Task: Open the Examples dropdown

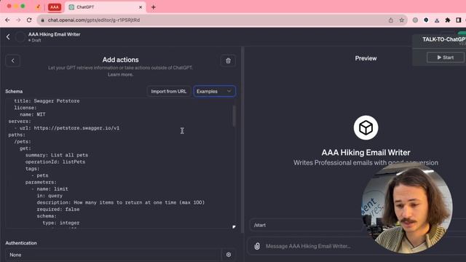Action: click(214, 91)
